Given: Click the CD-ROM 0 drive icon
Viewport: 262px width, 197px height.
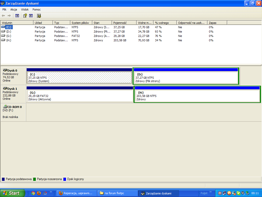Looking at the screenshot, I should pos(5,106).
